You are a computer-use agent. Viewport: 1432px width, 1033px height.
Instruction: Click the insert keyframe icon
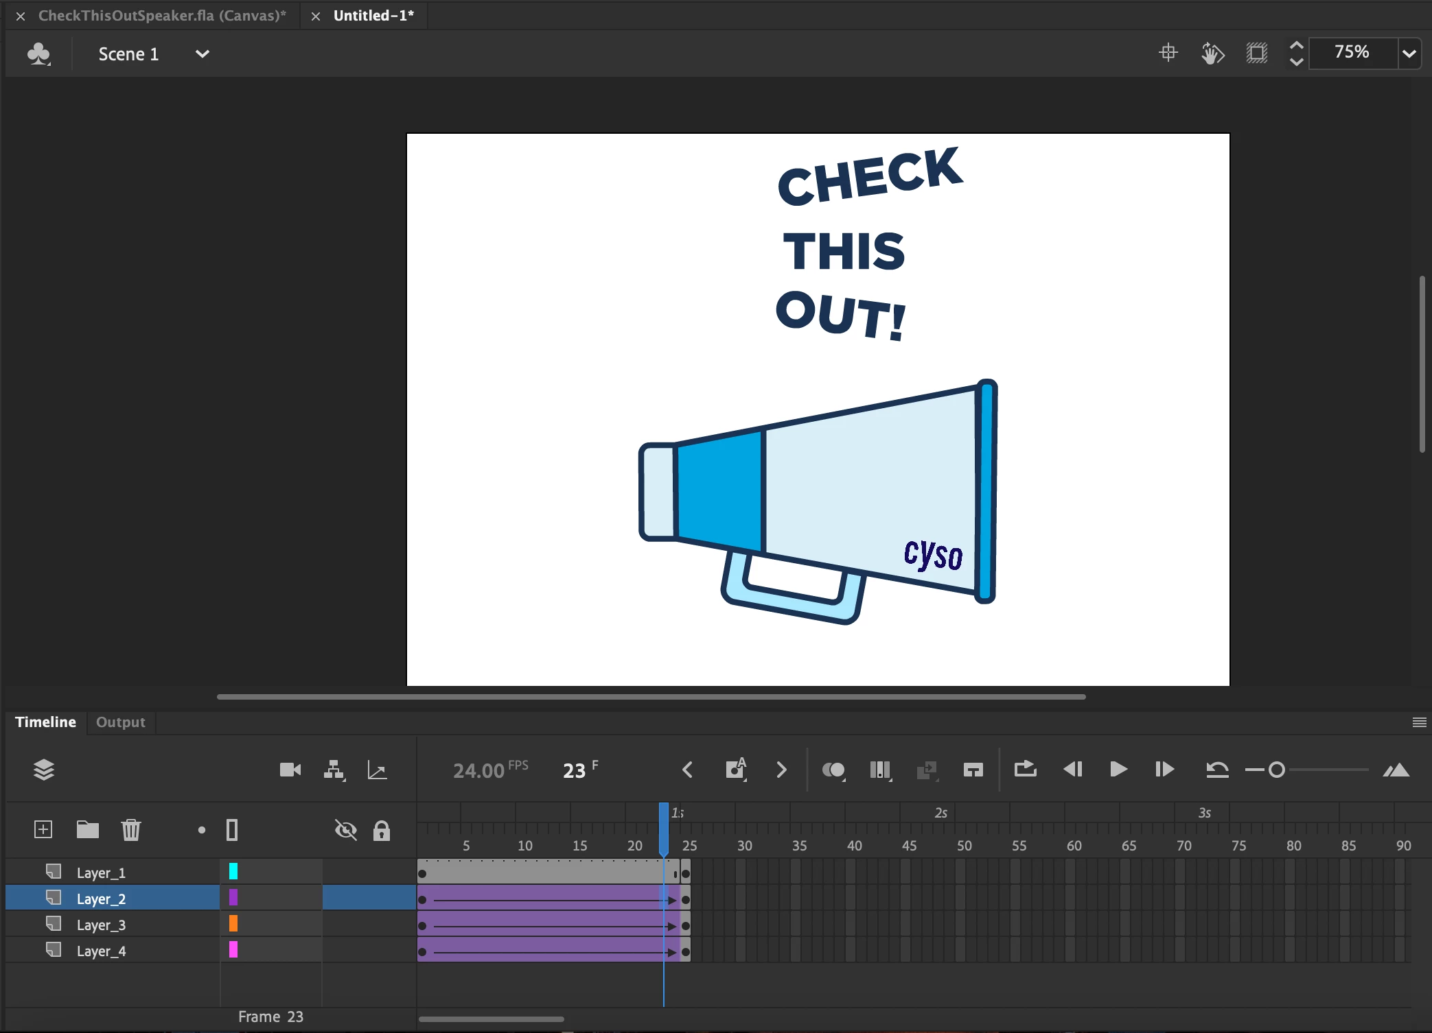pyautogui.click(x=735, y=770)
